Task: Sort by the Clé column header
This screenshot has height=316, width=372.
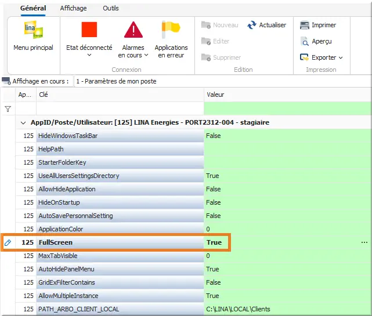Action: point(120,95)
